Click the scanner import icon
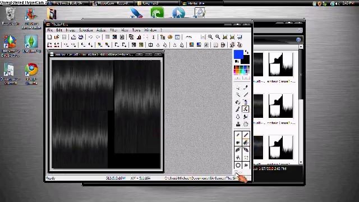This screenshot has height=202, width=359. (81, 37)
